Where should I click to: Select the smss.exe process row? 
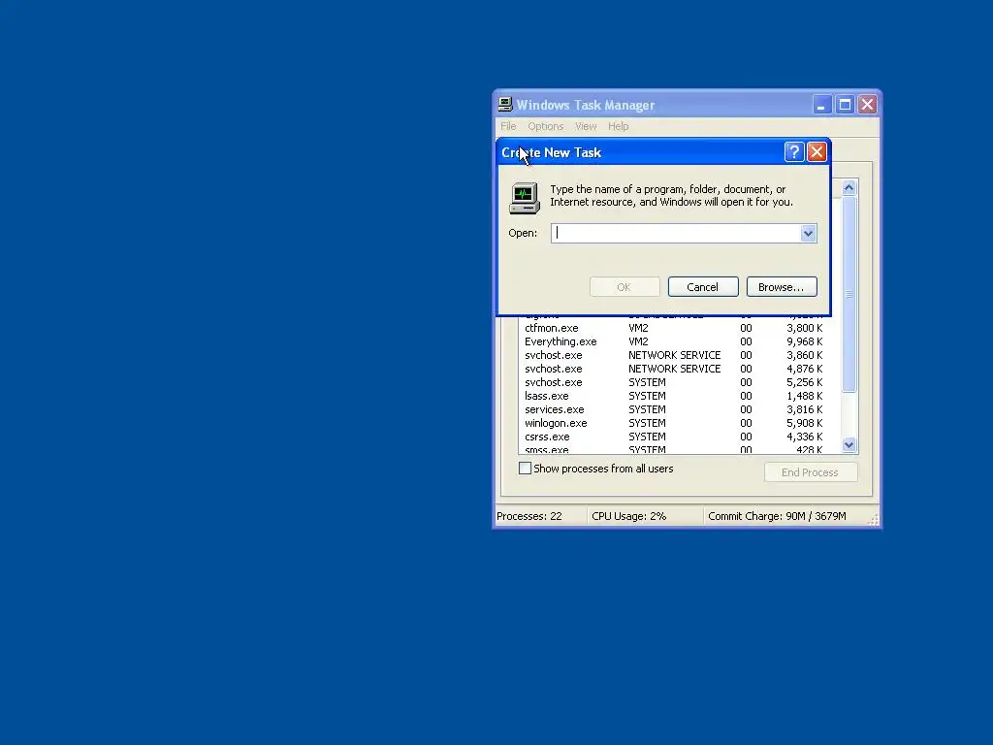[679, 449]
